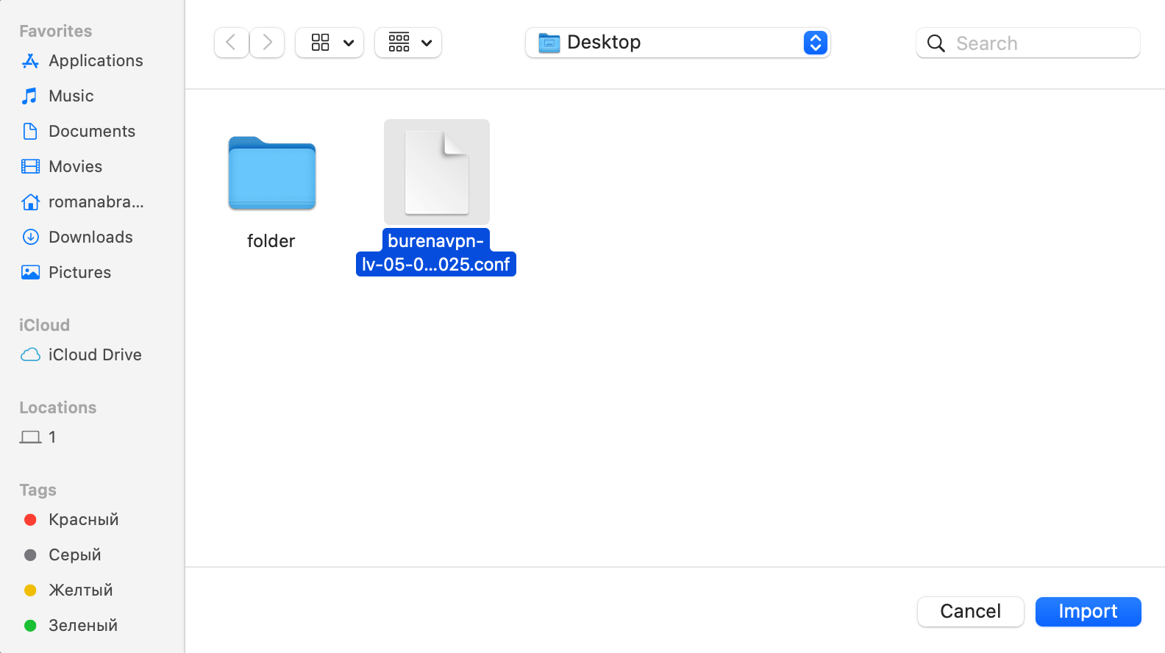
Task: Open the icon view mode dropdown
Action: click(x=329, y=43)
